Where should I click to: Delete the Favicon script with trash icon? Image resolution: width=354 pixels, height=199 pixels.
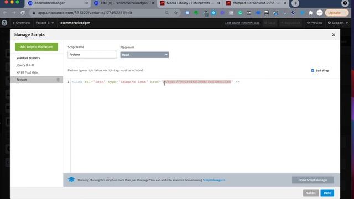(58, 80)
